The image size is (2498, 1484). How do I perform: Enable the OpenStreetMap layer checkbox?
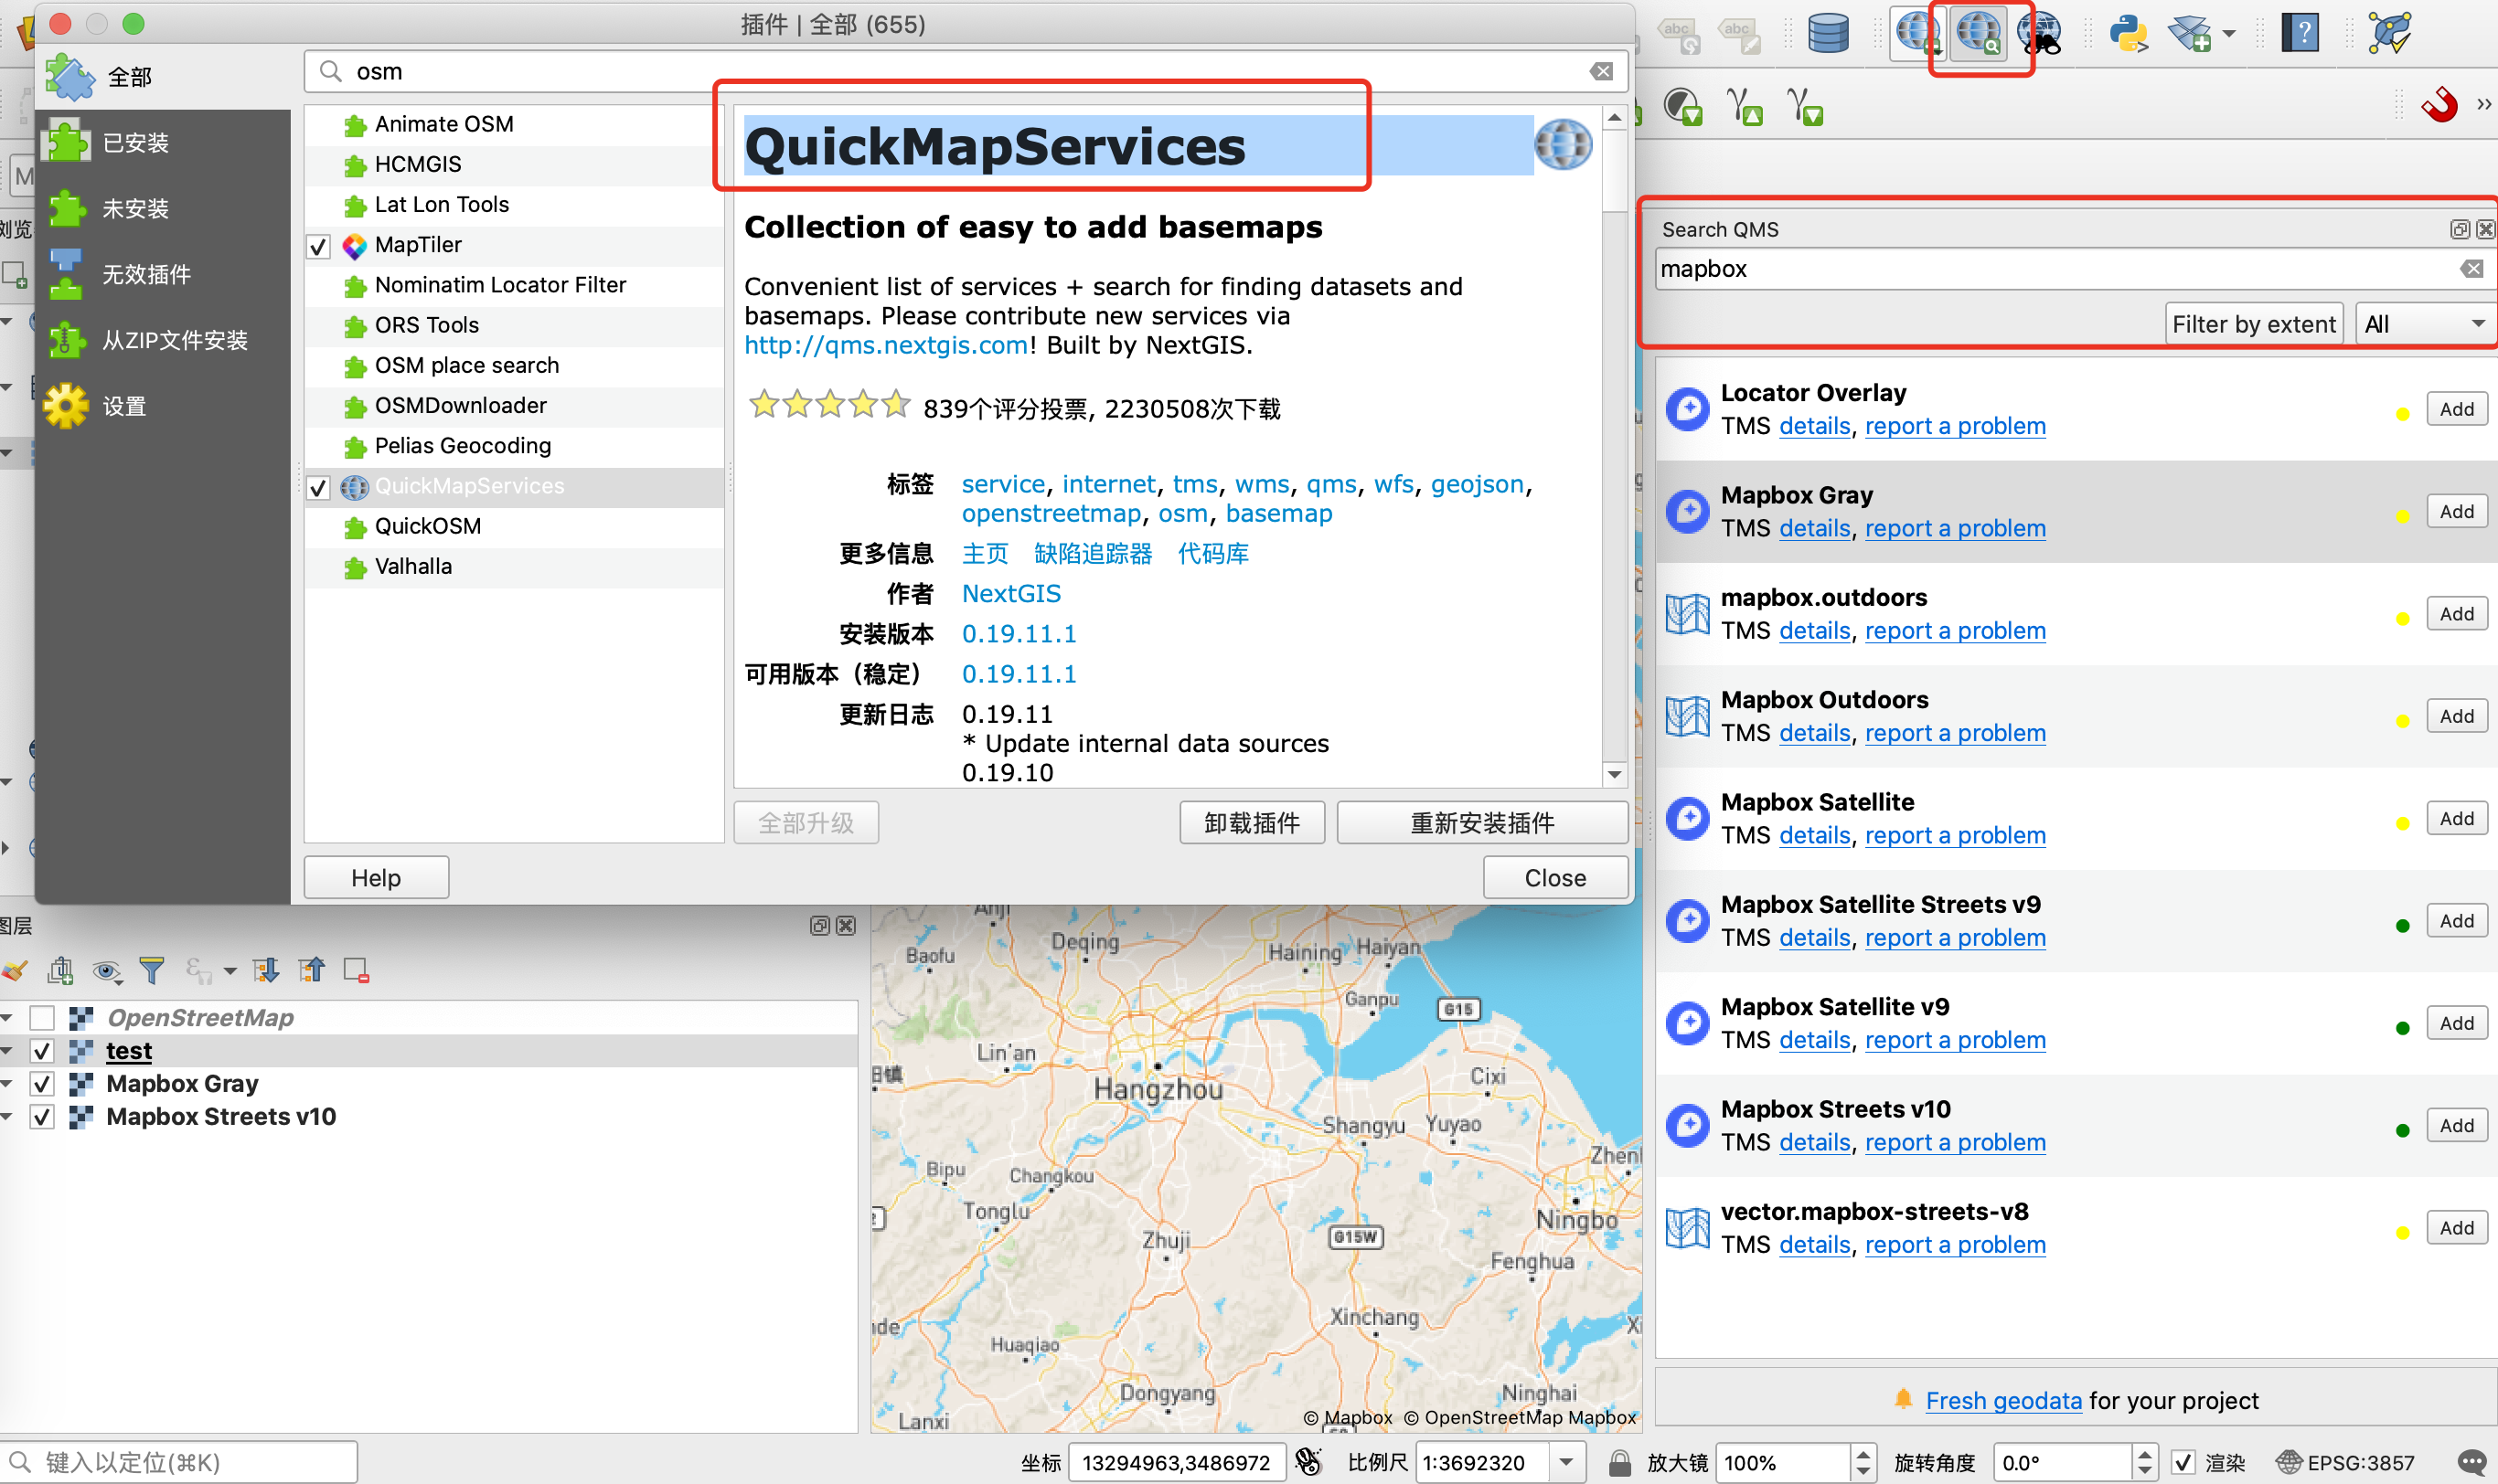42,1017
